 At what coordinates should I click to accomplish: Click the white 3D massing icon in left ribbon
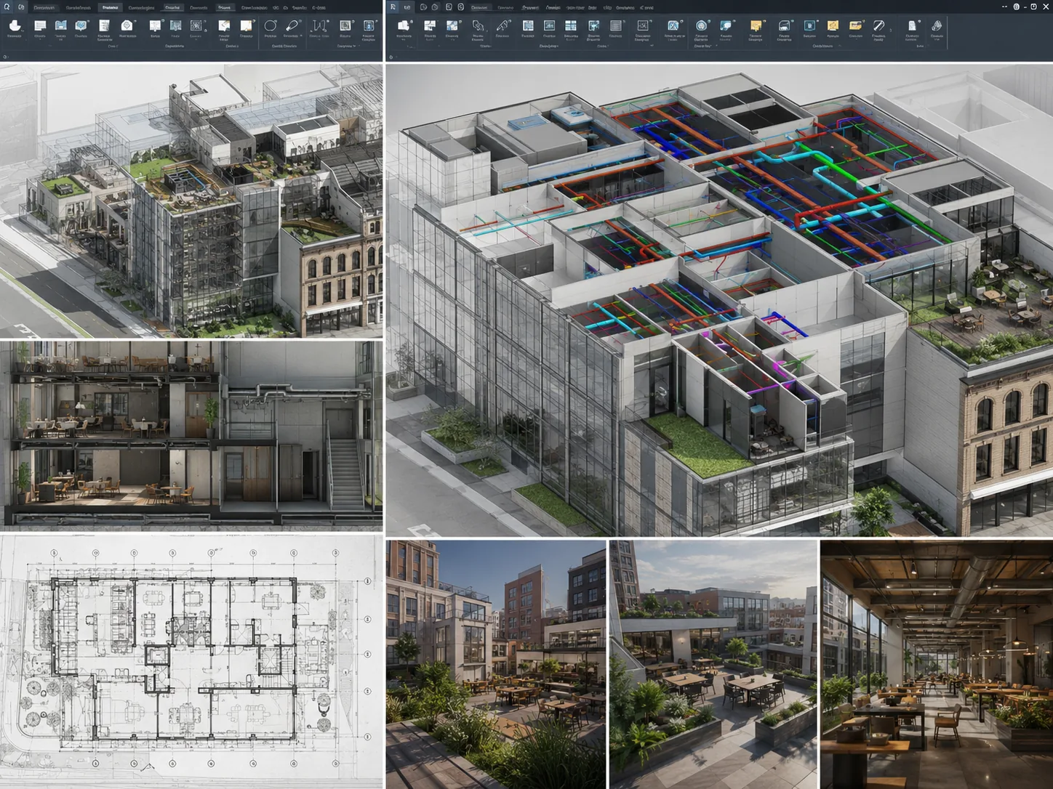tap(15, 25)
